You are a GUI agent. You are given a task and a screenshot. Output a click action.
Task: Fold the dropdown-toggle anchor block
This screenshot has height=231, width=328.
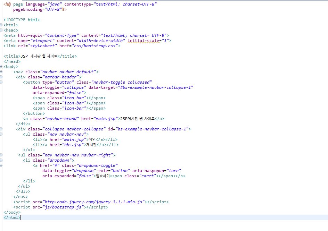1,165
